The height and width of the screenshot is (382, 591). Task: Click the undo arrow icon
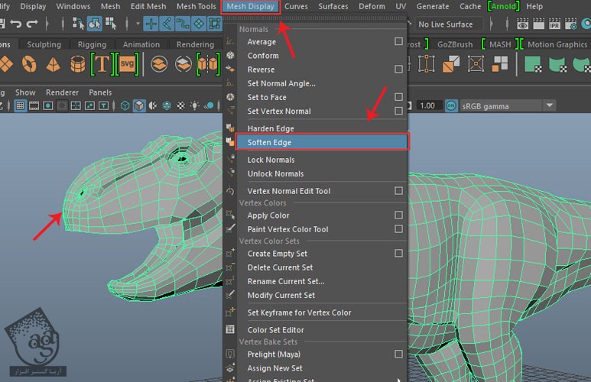coord(15,24)
